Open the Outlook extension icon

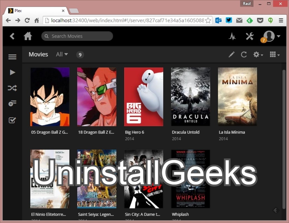coord(218,20)
